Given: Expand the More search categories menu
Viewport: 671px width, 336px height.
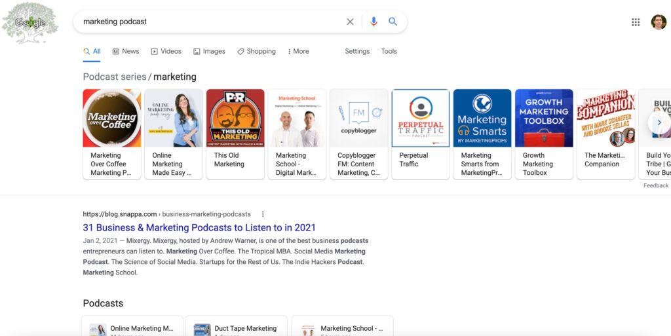Looking at the screenshot, I should click(x=298, y=51).
